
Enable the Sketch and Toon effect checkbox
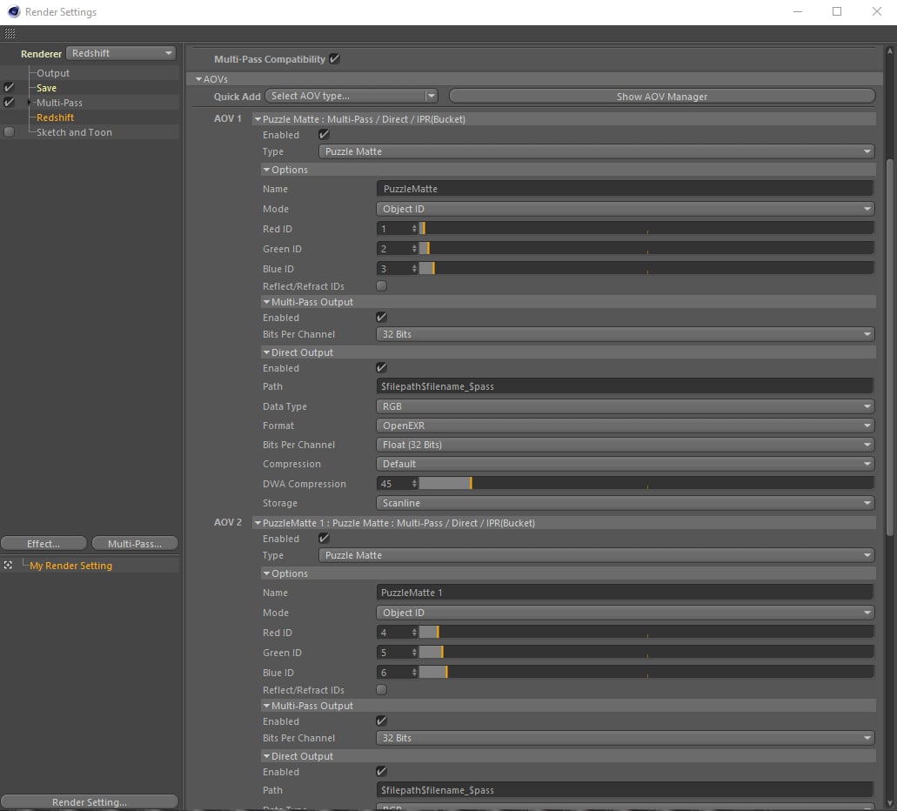point(9,132)
